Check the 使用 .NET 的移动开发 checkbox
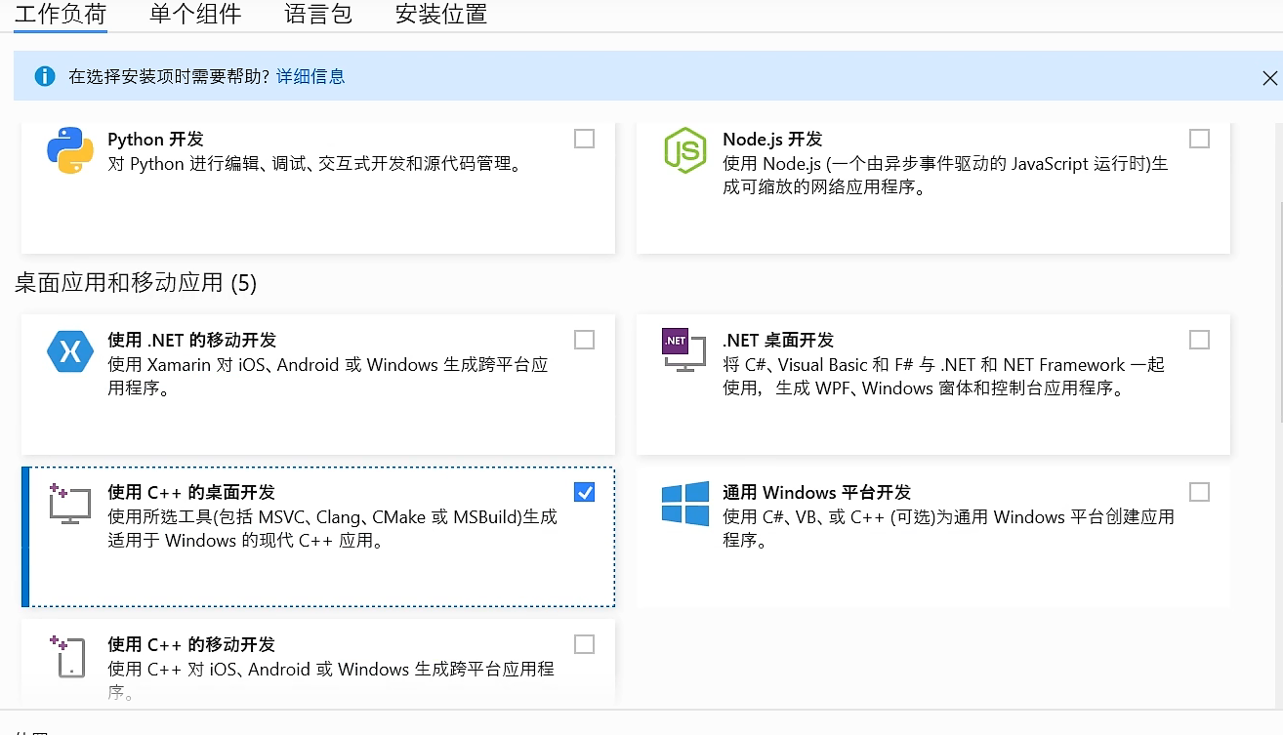1283x735 pixels. tap(584, 340)
